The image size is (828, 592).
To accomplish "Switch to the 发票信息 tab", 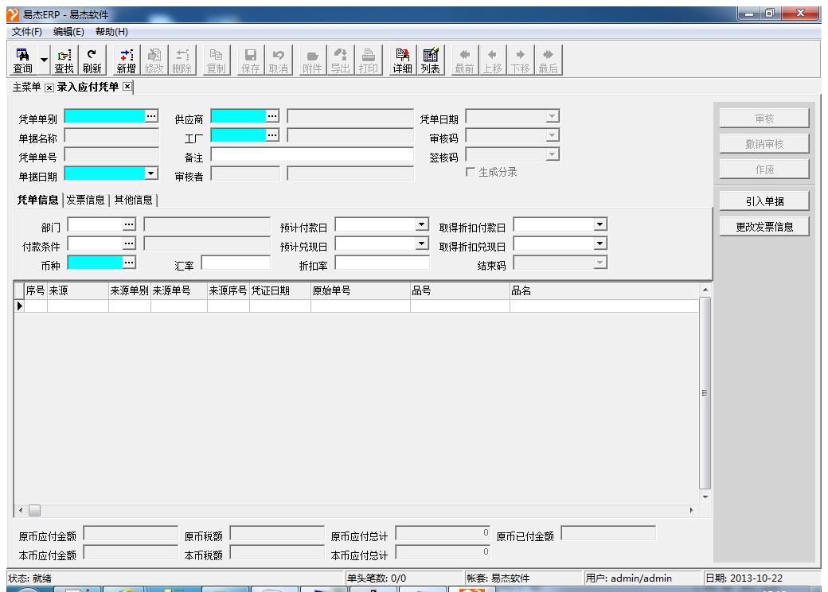I will 85,200.
